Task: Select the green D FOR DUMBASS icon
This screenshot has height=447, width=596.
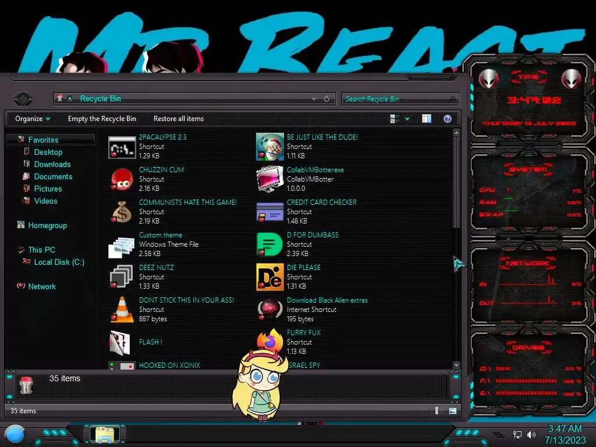Action: (269, 244)
